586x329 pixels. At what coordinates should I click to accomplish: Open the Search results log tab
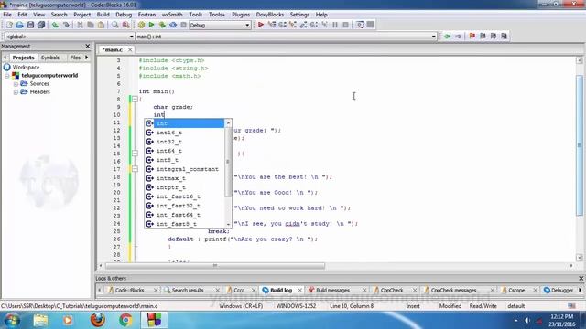click(x=187, y=291)
